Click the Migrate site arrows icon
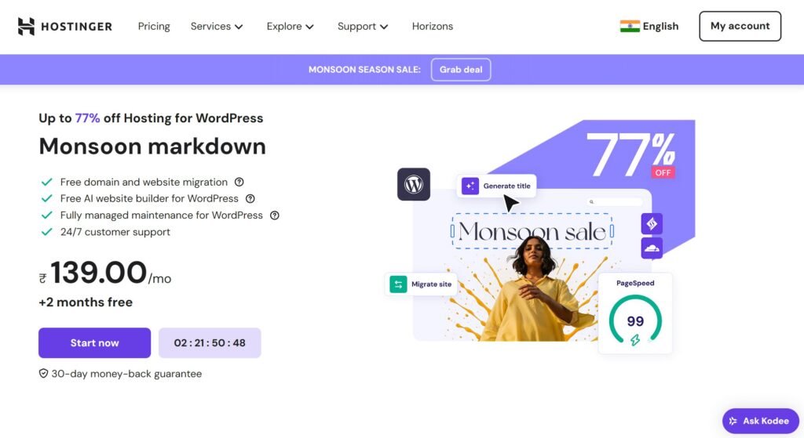The height and width of the screenshot is (438, 804). click(x=398, y=284)
